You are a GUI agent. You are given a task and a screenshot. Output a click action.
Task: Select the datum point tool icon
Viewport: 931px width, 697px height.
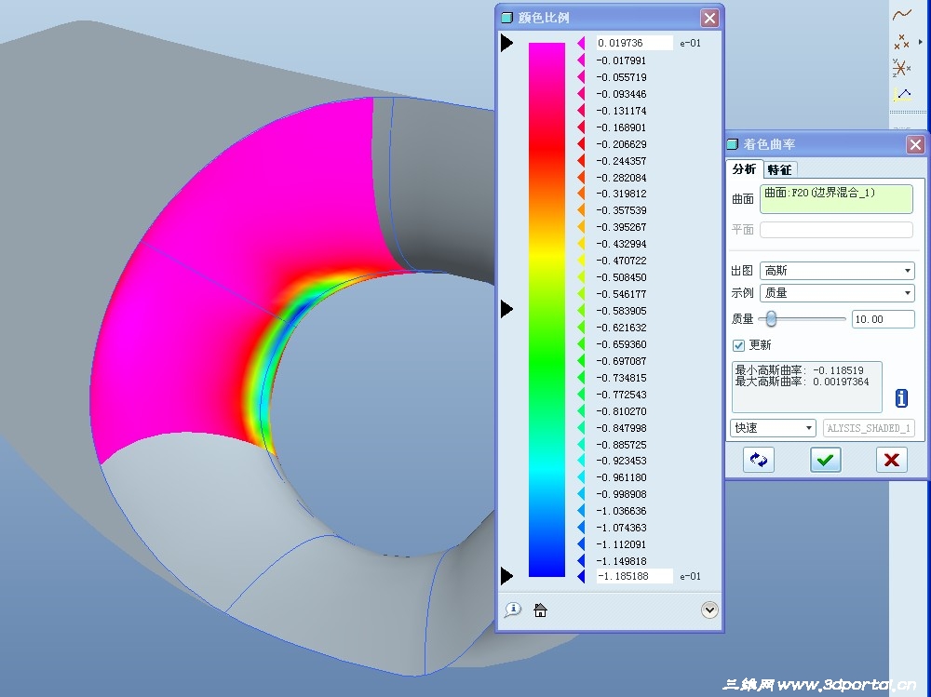902,42
